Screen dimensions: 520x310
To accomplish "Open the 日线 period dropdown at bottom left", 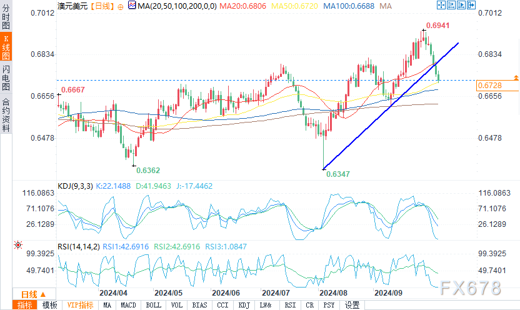I will [34, 294].
